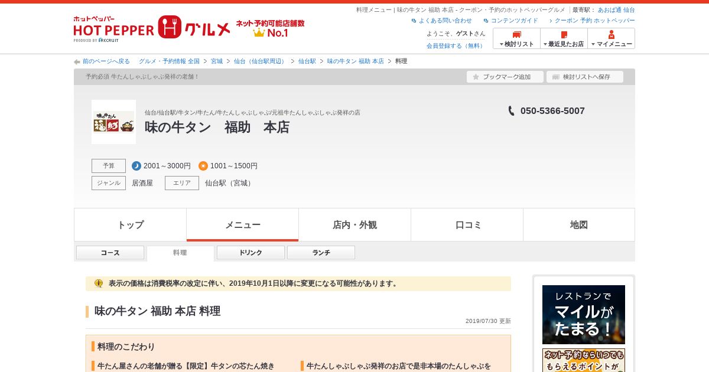Click the 2001～3000円 dinner budget text
709x372 pixels.
click(x=167, y=166)
